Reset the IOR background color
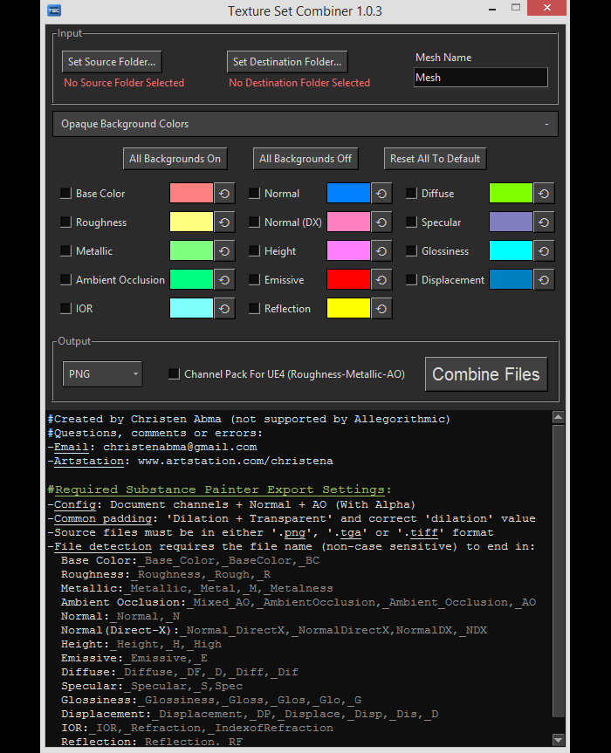Viewport: 611px width, 753px height. (224, 309)
